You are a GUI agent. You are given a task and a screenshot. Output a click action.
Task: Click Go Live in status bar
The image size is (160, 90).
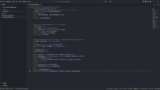click(151, 89)
